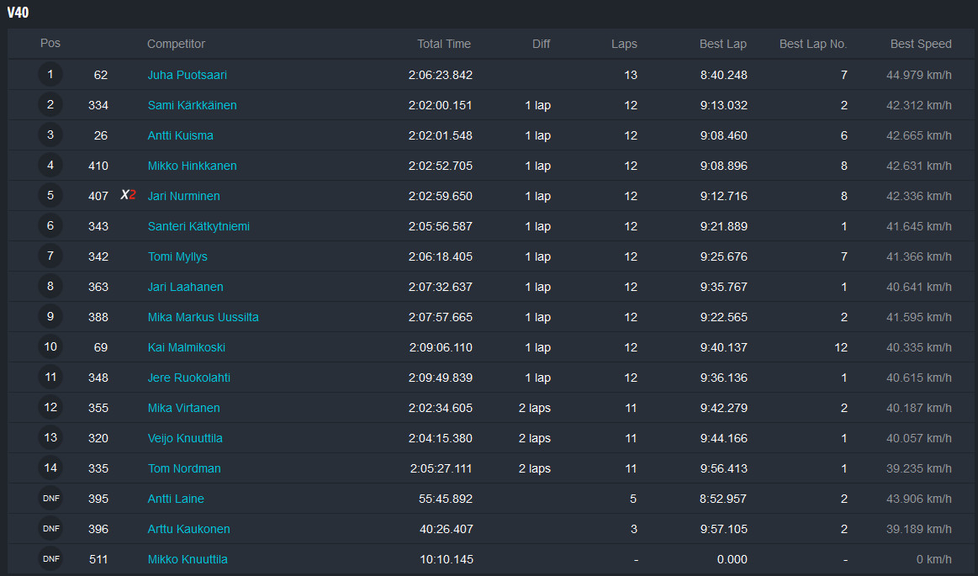978x576 pixels.
Task: Click DNF badge for Arttu Kaukonen
Action: click(x=50, y=529)
